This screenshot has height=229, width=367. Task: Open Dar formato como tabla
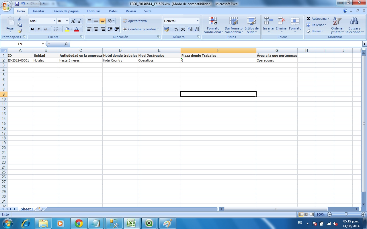(x=233, y=25)
